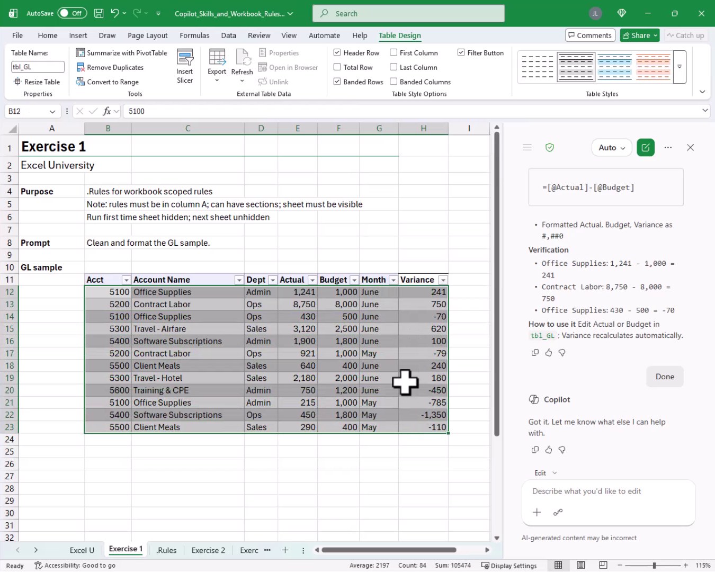This screenshot has height=572, width=715.
Task: Thumbs up the 'Got it' response
Action: point(549,450)
